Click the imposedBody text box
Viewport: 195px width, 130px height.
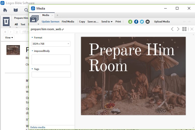click(x=51, y=60)
